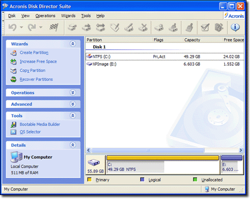
Task: Click the Copy Partition wizard icon
Action: click(x=13, y=71)
